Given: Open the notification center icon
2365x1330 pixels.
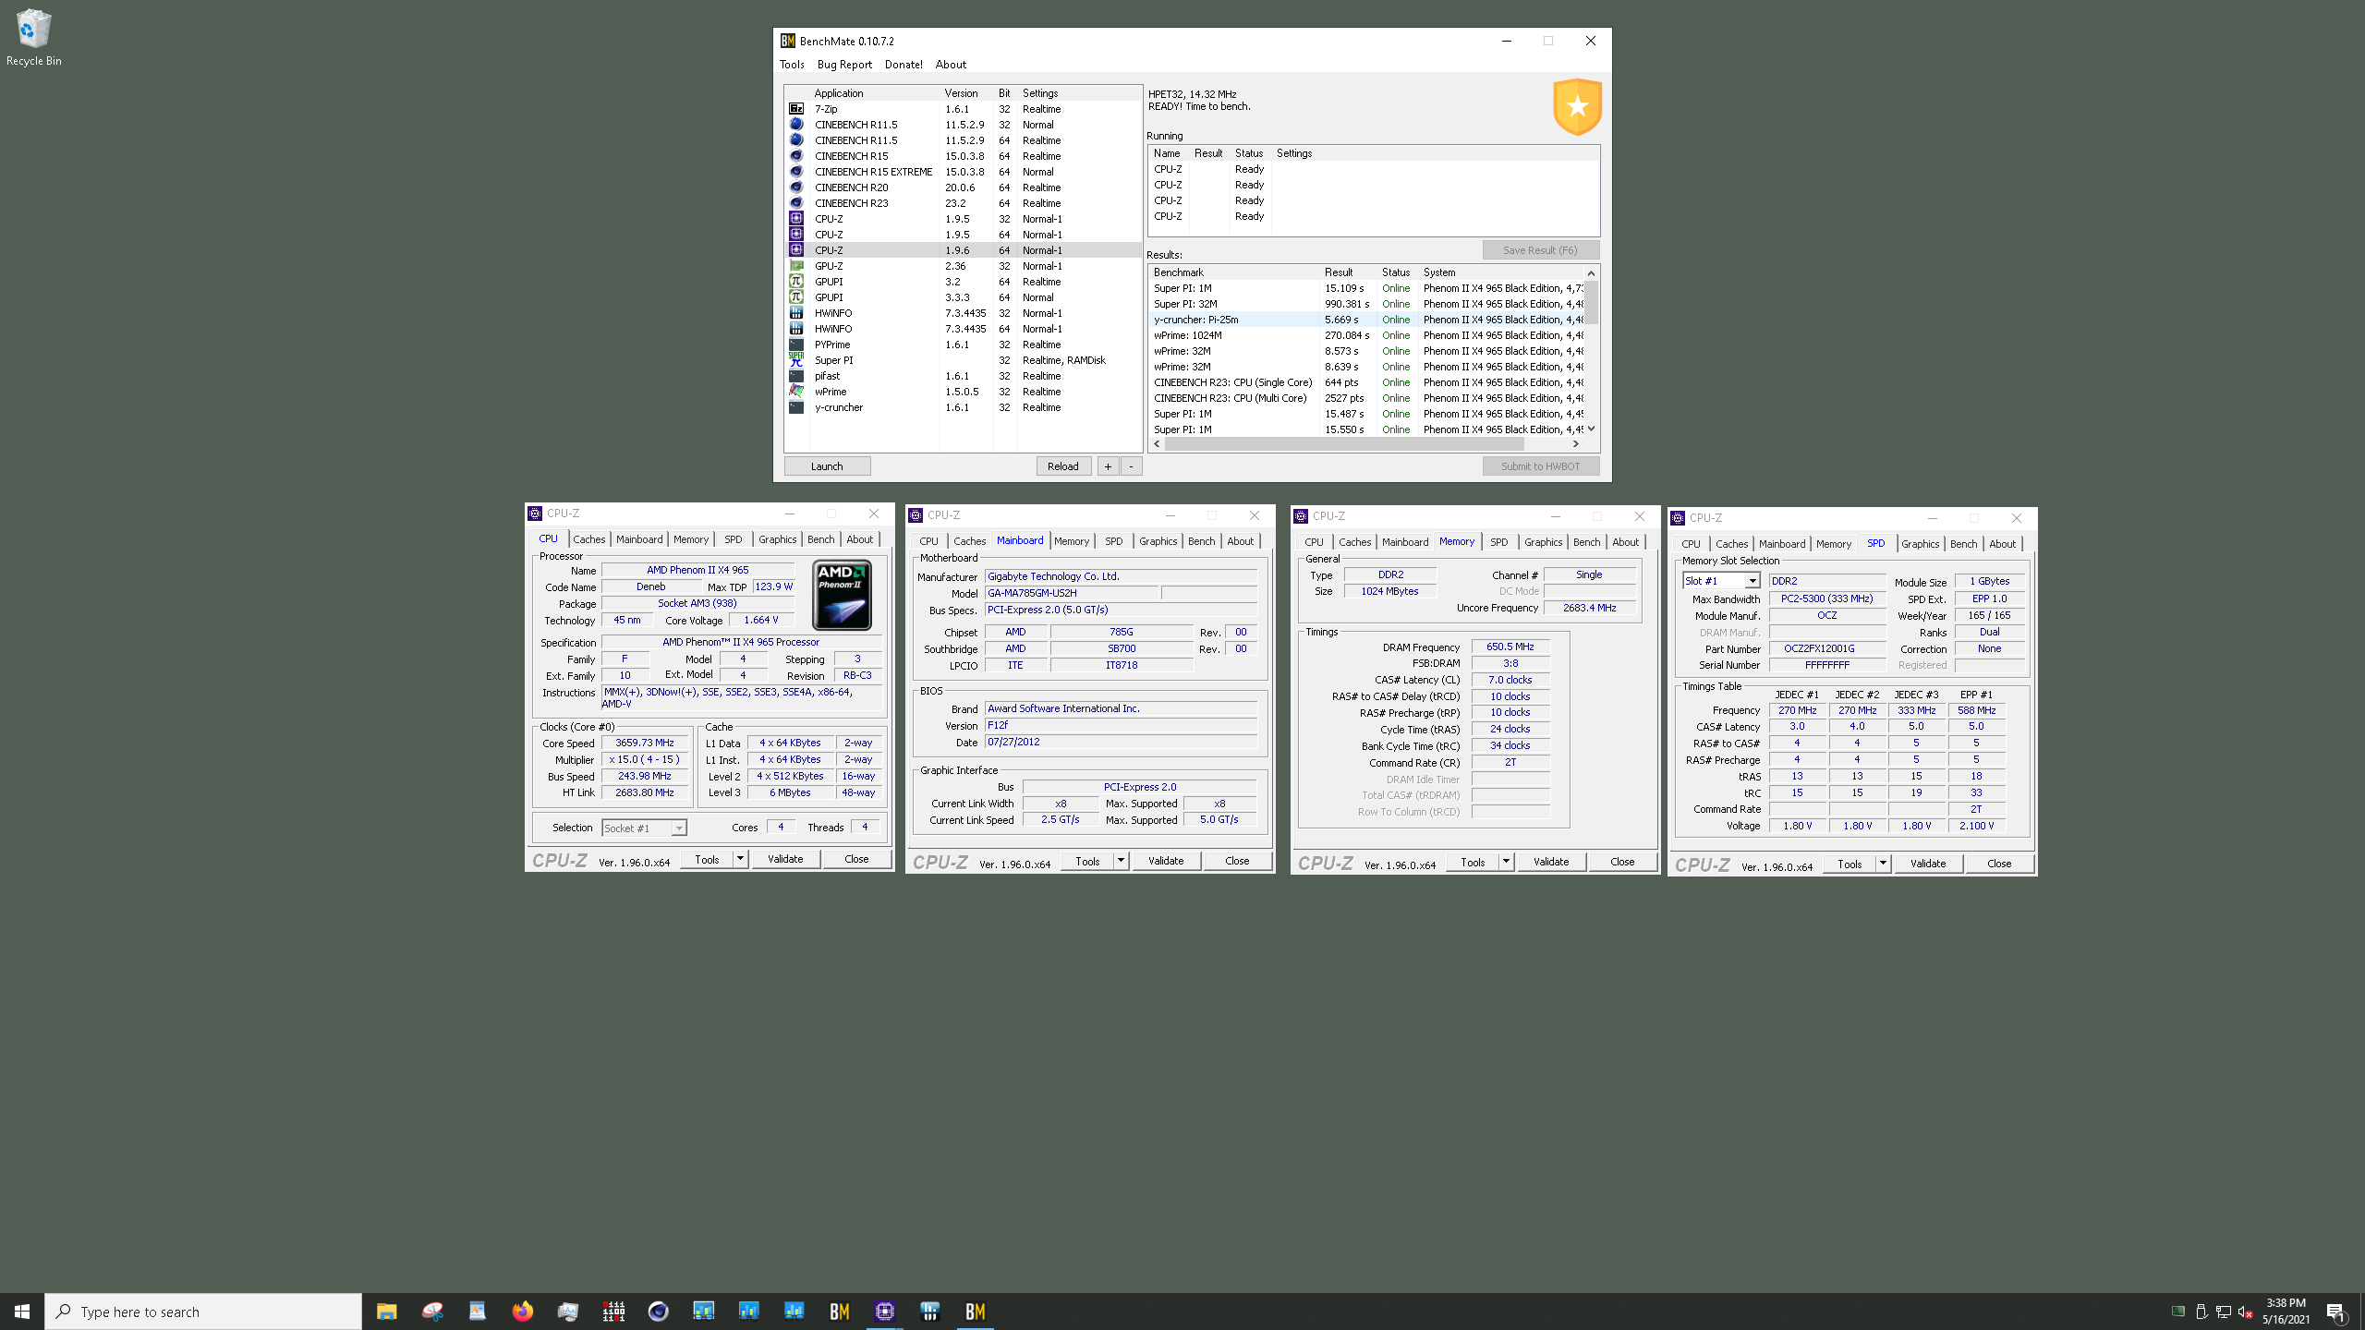Looking at the screenshot, I should point(2335,1312).
